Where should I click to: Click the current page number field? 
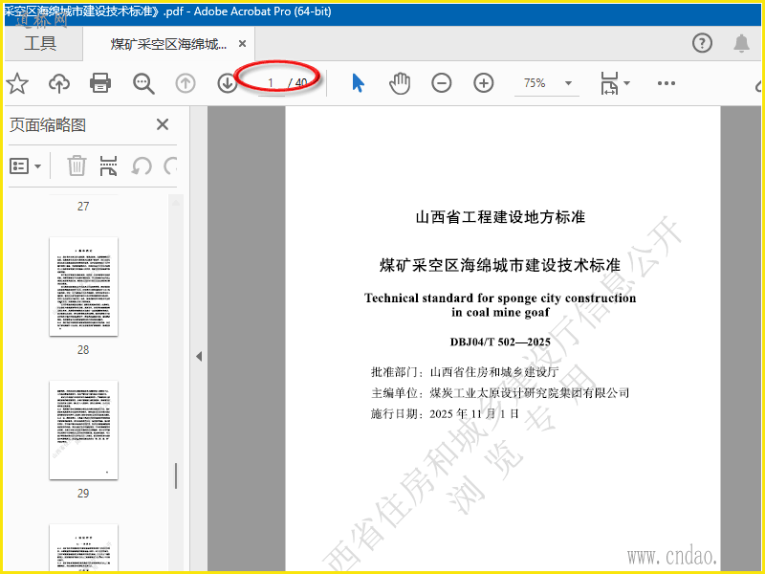pos(272,83)
